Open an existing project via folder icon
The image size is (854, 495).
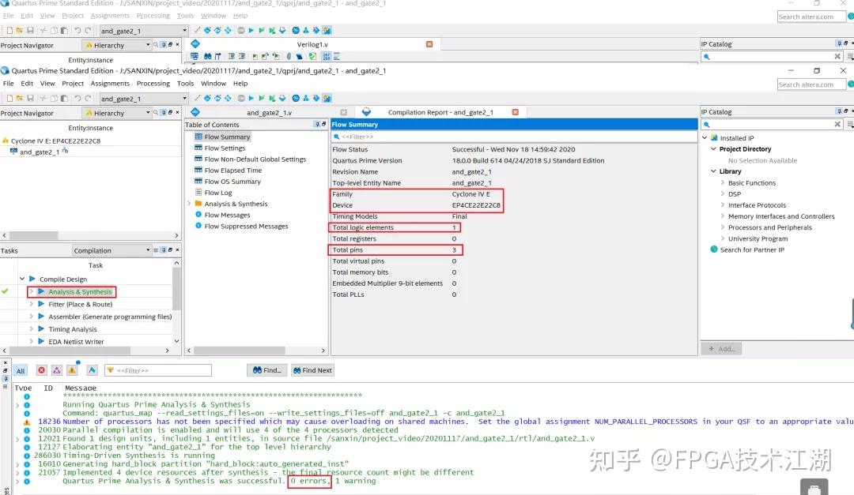[21, 98]
